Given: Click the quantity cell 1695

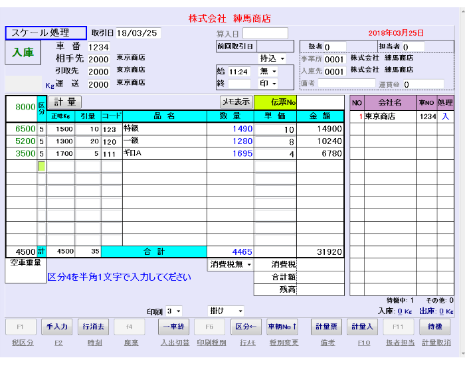Looking at the screenshot, I should tap(231, 153).
